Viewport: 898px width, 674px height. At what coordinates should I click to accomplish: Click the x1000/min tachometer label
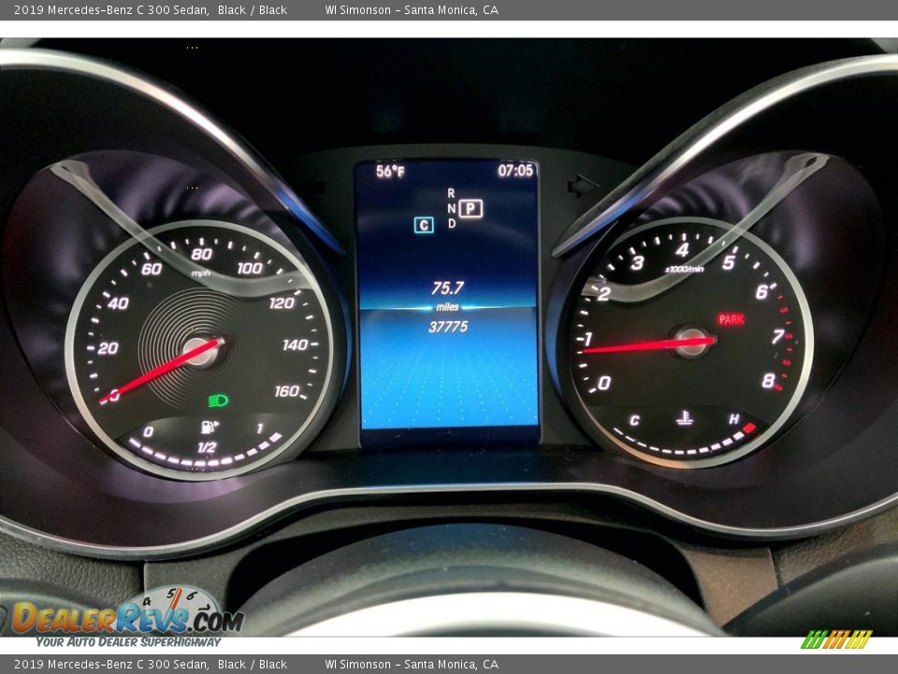[x=685, y=269]
